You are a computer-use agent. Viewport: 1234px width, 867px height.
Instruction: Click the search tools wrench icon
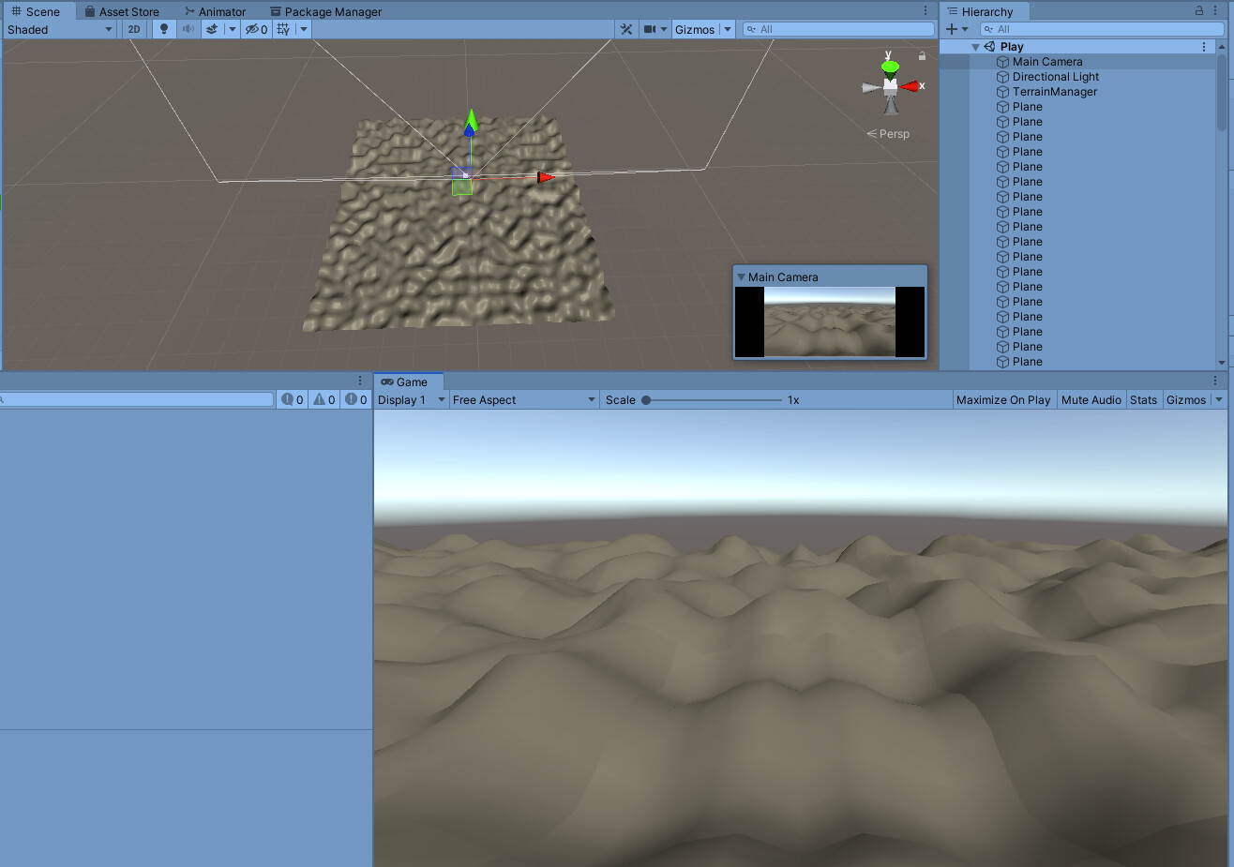point(625,29)
